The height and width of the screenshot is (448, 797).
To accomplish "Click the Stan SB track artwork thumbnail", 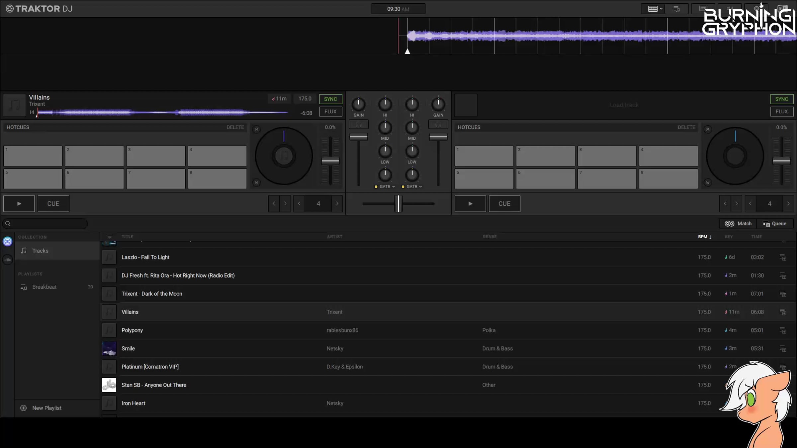I will pyautogui.click(x=109, y=385).
